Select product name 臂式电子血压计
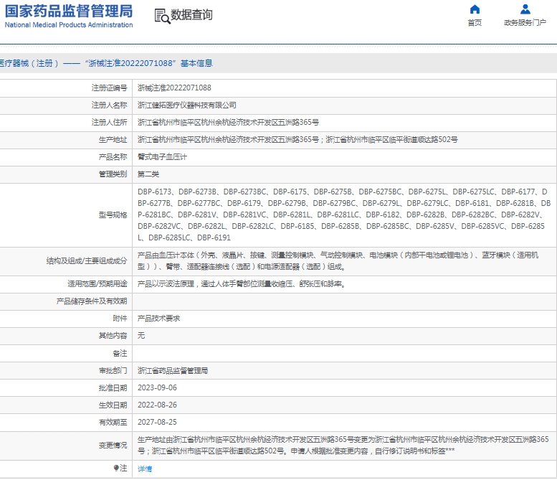 point(162,157)
